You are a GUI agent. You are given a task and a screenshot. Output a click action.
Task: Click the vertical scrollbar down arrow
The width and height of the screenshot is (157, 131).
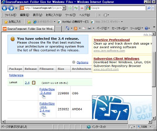pyautogui.click(x=154, y=118)
